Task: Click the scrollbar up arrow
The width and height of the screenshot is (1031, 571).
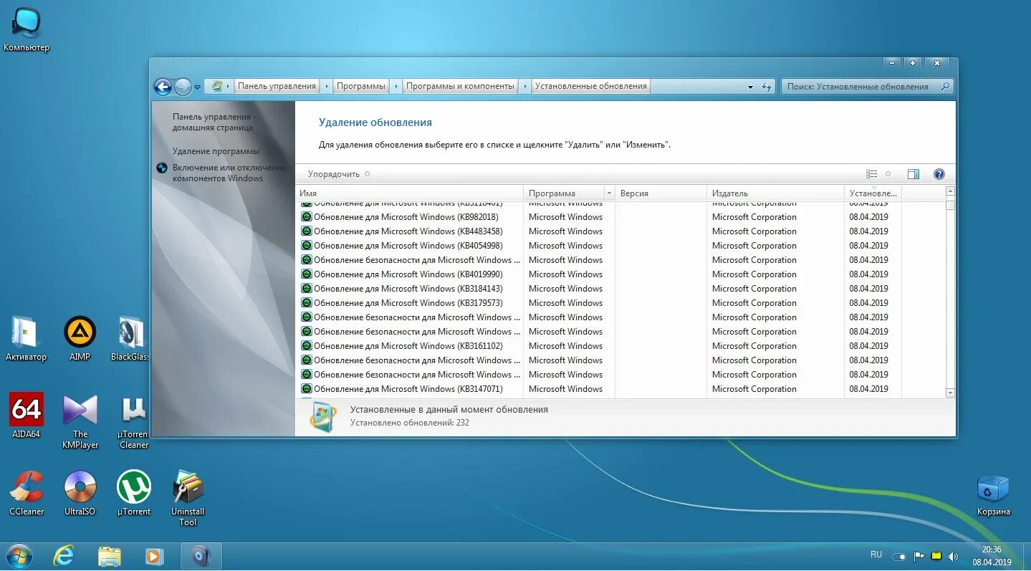Action: [x=950, y=191]
